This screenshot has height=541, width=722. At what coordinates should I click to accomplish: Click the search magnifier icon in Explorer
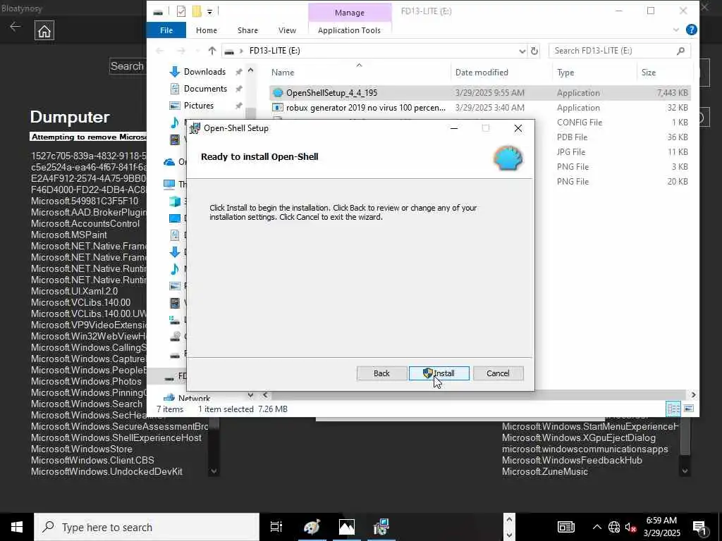tap(680, 51)
